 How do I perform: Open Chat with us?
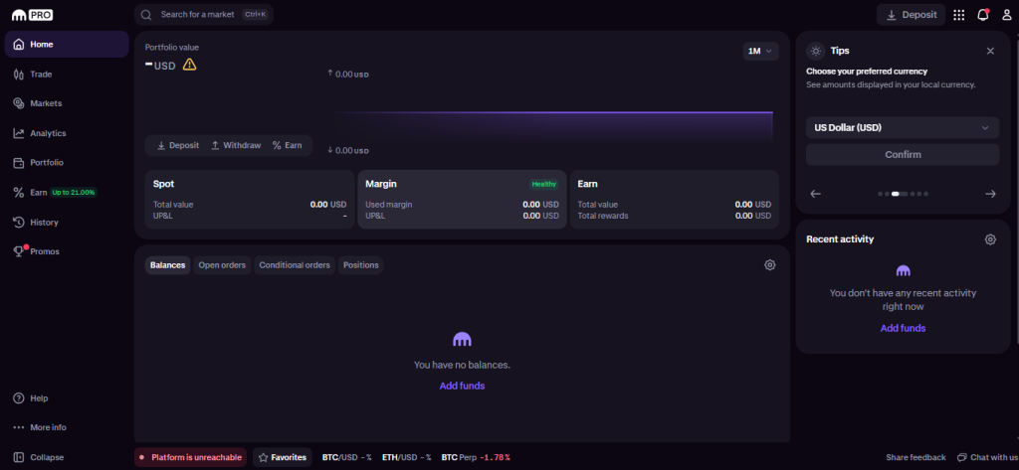988,457
